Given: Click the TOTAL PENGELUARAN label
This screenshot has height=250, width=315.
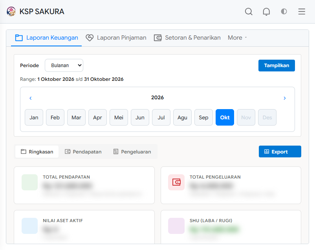Looking at the screenshot, I should 215,177.
